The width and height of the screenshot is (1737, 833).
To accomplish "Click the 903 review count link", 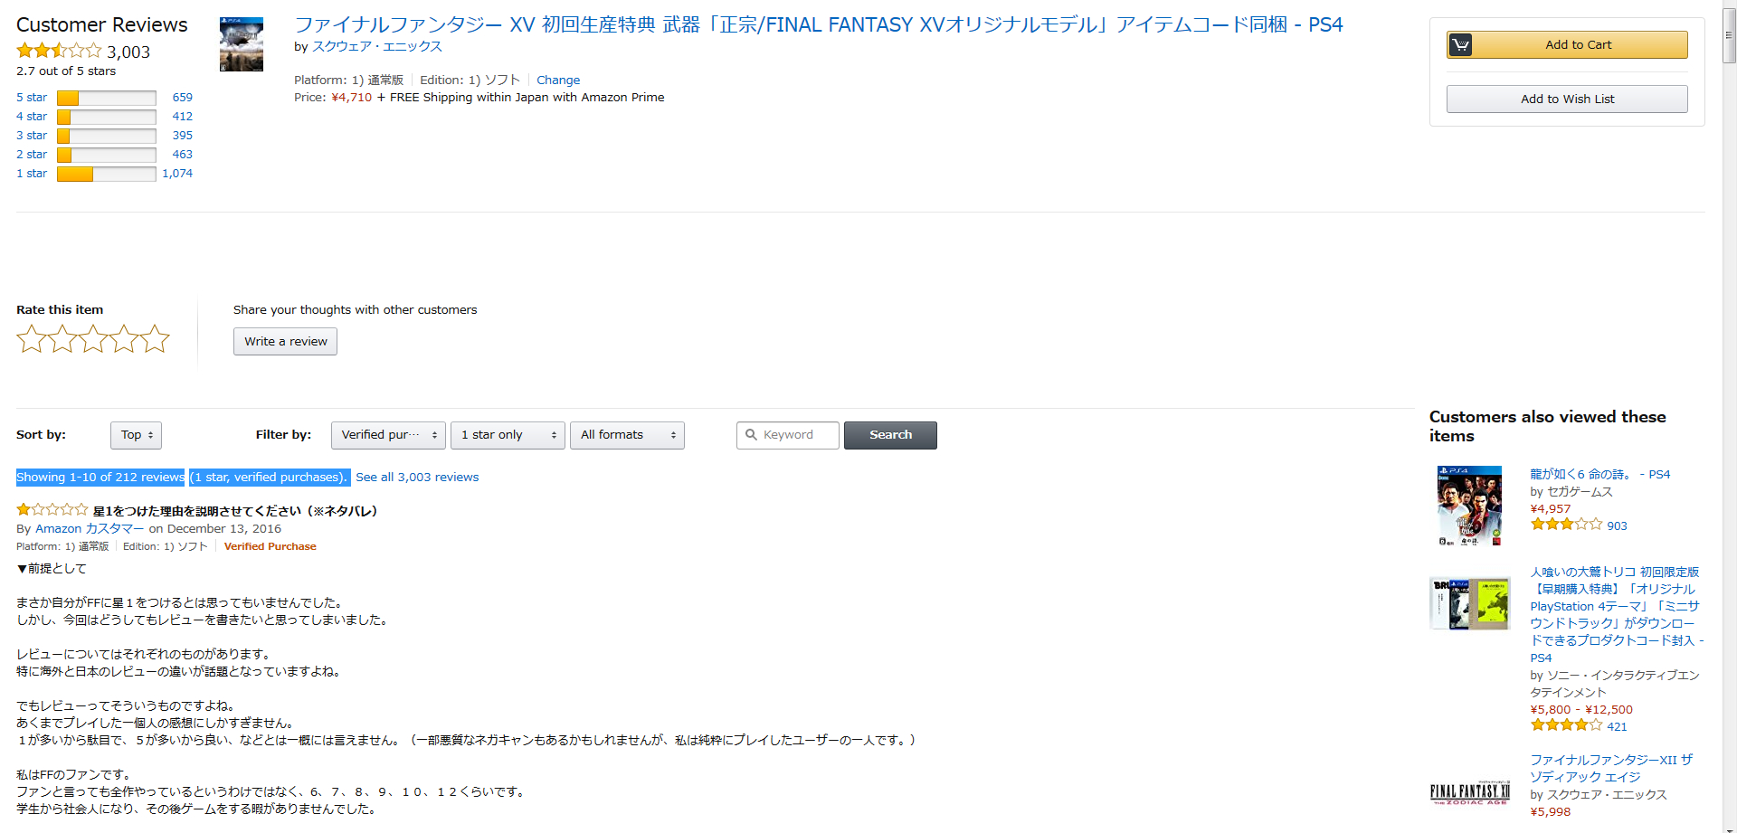I will point(1617,525).
